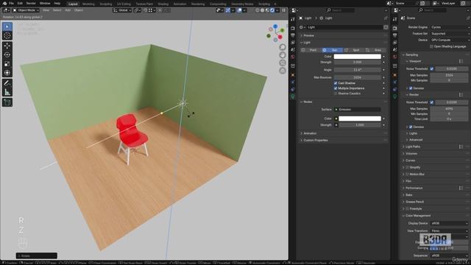The width and height of the screenshot is (471, 265).
Task: Toggle Viewport Noise Threshold checkbox
Action: (x=432, y=68)
